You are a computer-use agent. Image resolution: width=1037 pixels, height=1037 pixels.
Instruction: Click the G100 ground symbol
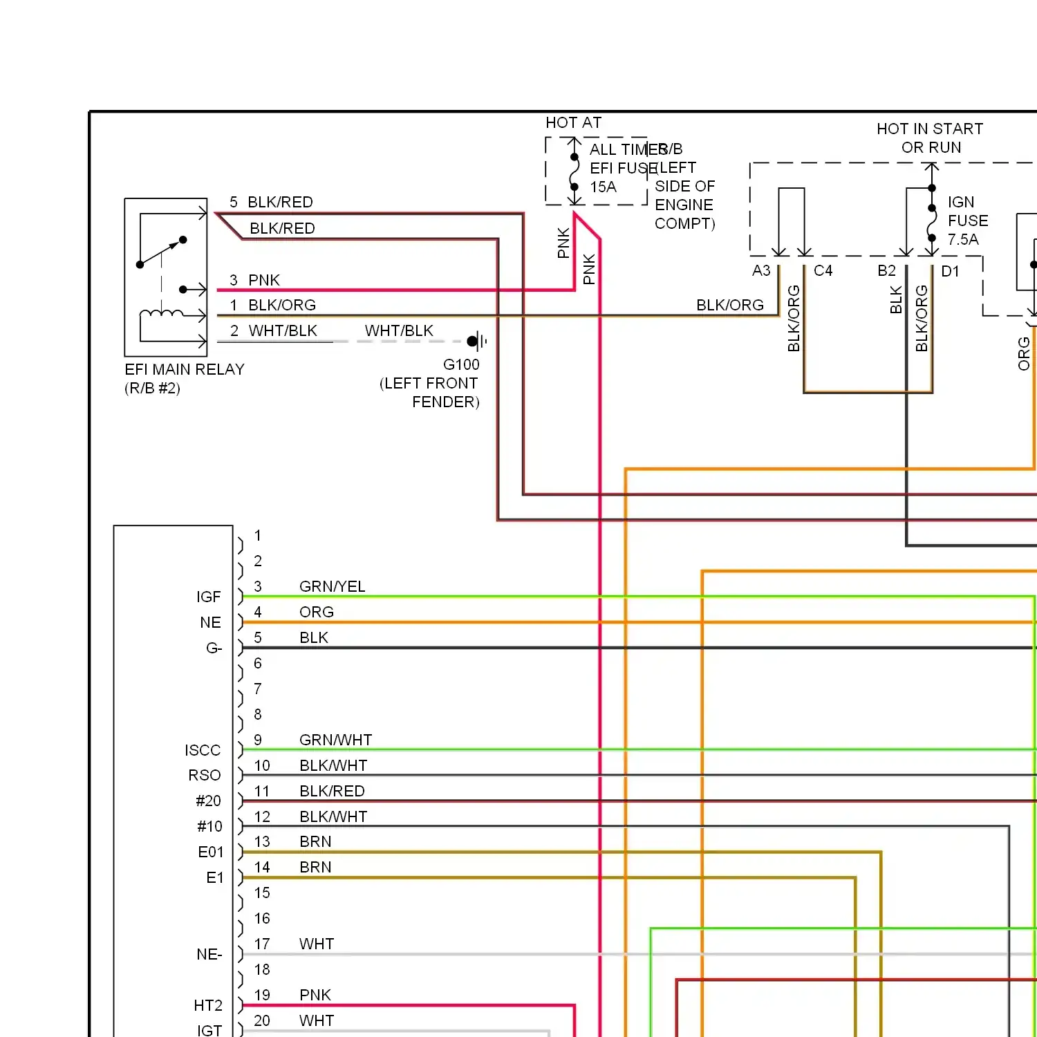477,341
